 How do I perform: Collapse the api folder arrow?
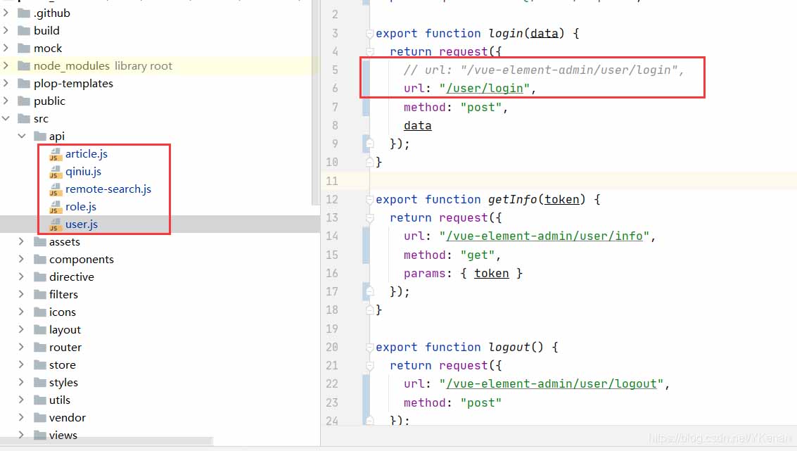(x=21, y=136)
